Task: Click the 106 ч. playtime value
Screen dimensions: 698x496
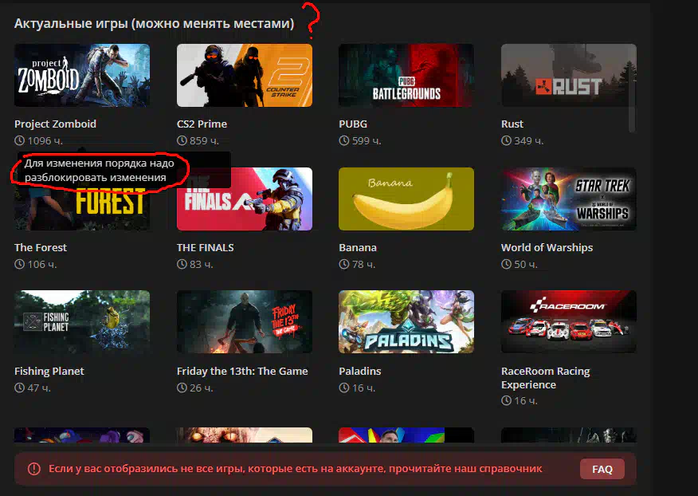Action: tap(42, 265)
